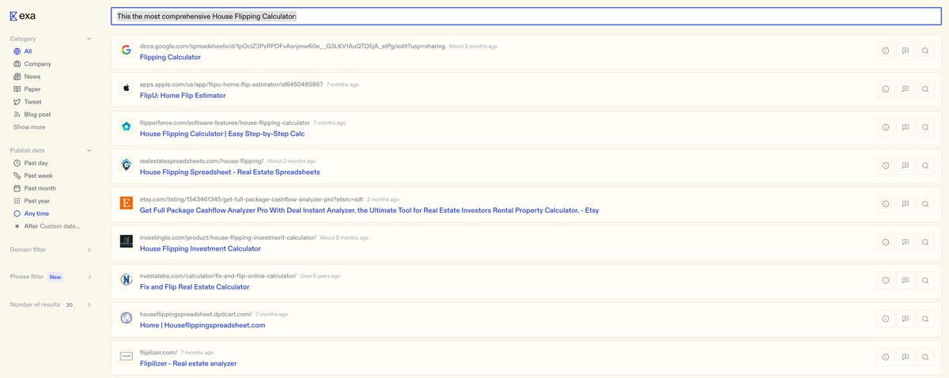Open chat icon on realestatespreadsheets.com result
This screenshot has height=378, width=949.
pos(905,165)
